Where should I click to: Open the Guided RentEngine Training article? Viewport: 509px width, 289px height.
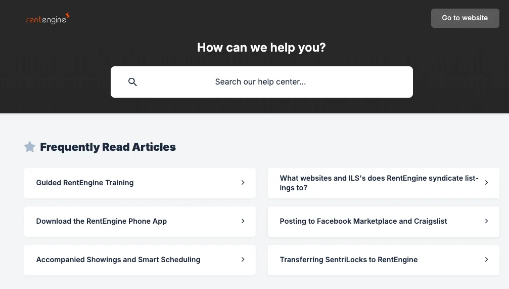(x=85, y=183)
